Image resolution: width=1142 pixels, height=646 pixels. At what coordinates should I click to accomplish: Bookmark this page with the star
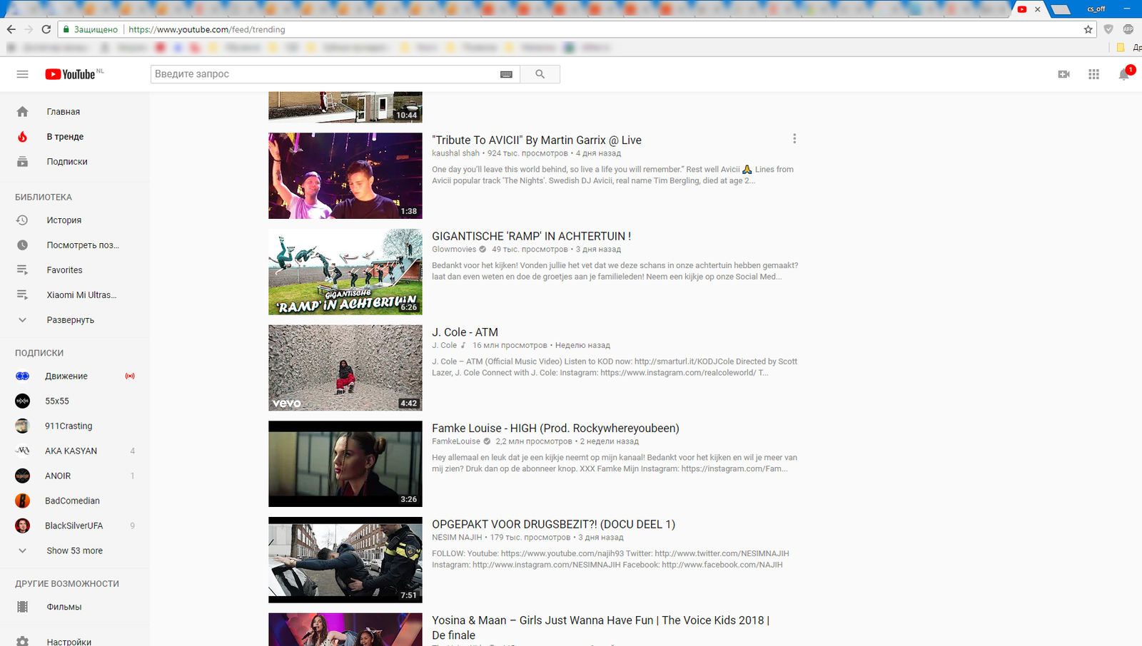(x=1088, y=29)
